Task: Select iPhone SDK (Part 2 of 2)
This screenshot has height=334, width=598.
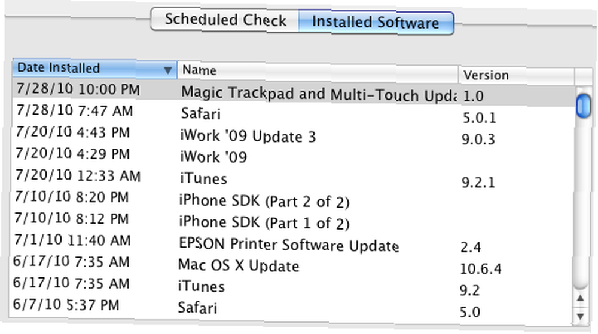Action: click(x=264, y=201)
